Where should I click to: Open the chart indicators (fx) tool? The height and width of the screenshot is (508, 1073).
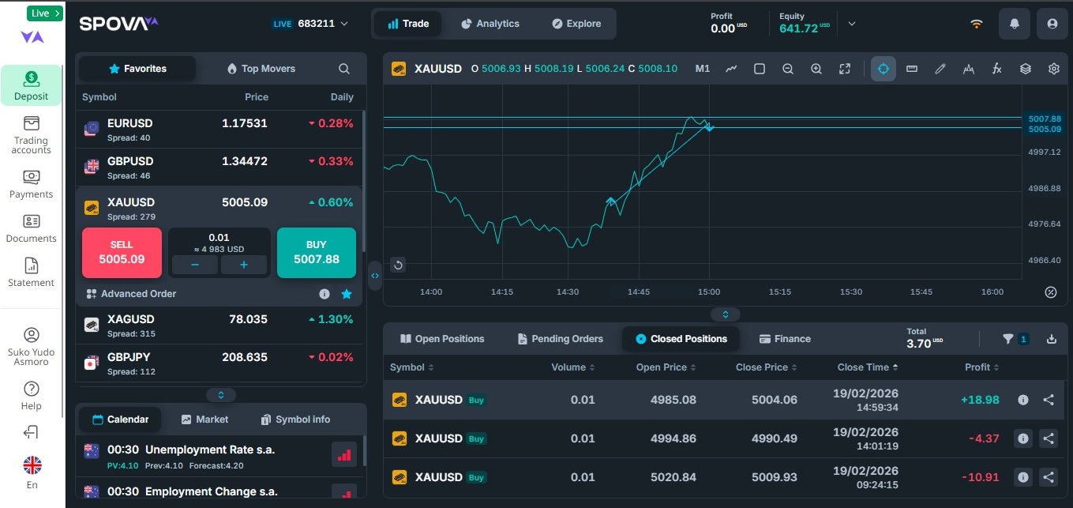996,69
